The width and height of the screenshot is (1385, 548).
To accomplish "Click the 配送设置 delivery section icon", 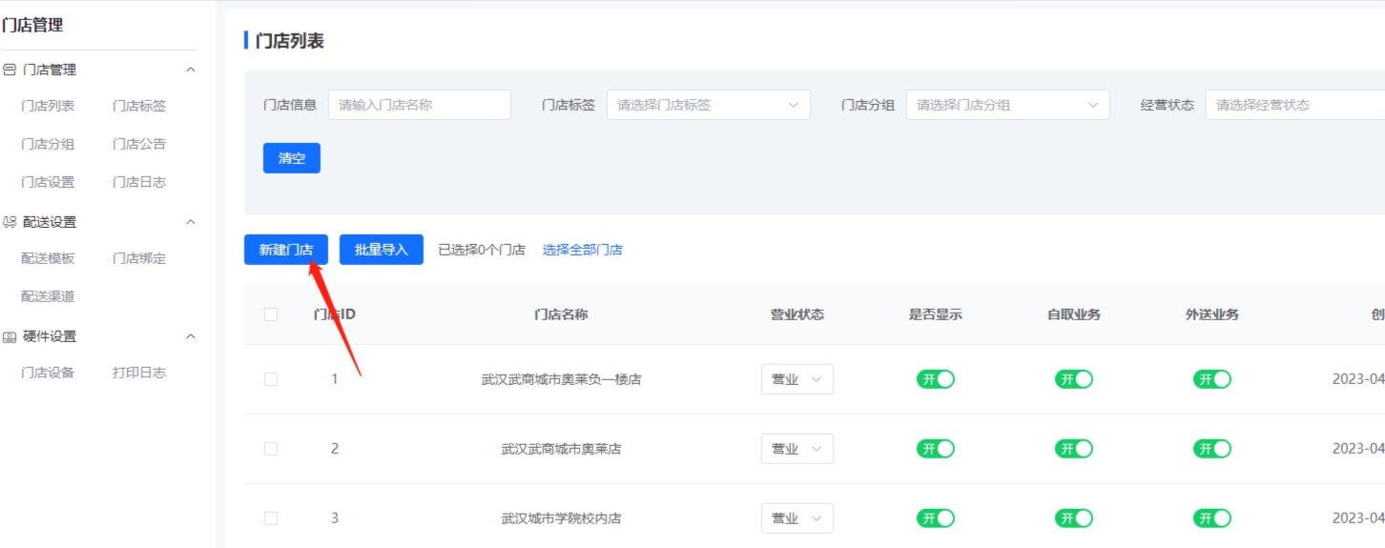I will click(x=10, y=222).
